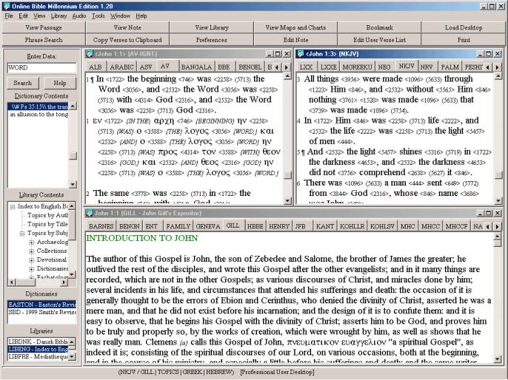Expand the Devotional tree node
This screenshot has width=508, height=380.
(31, 260)
